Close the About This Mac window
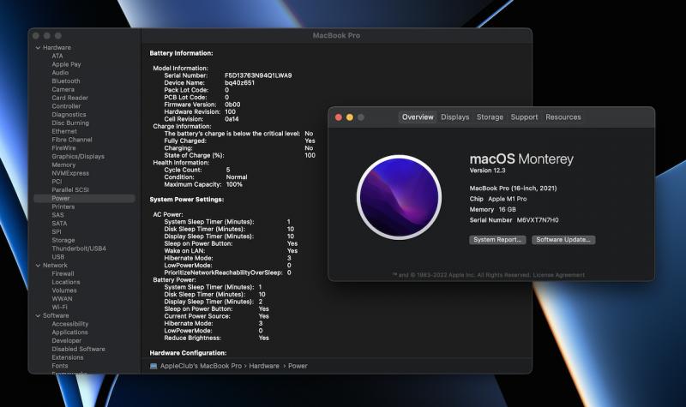 click(x=338, y=117)
